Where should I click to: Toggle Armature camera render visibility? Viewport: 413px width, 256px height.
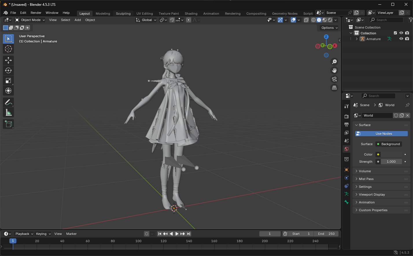(407, 39)
